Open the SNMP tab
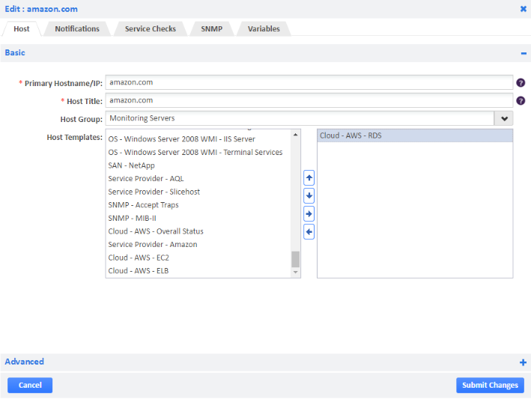 click(212, 28)
